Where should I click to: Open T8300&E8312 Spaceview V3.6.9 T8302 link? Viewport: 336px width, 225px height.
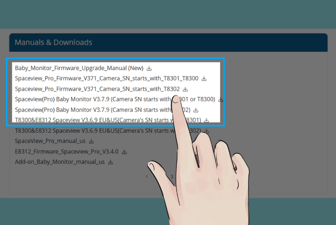108,131
